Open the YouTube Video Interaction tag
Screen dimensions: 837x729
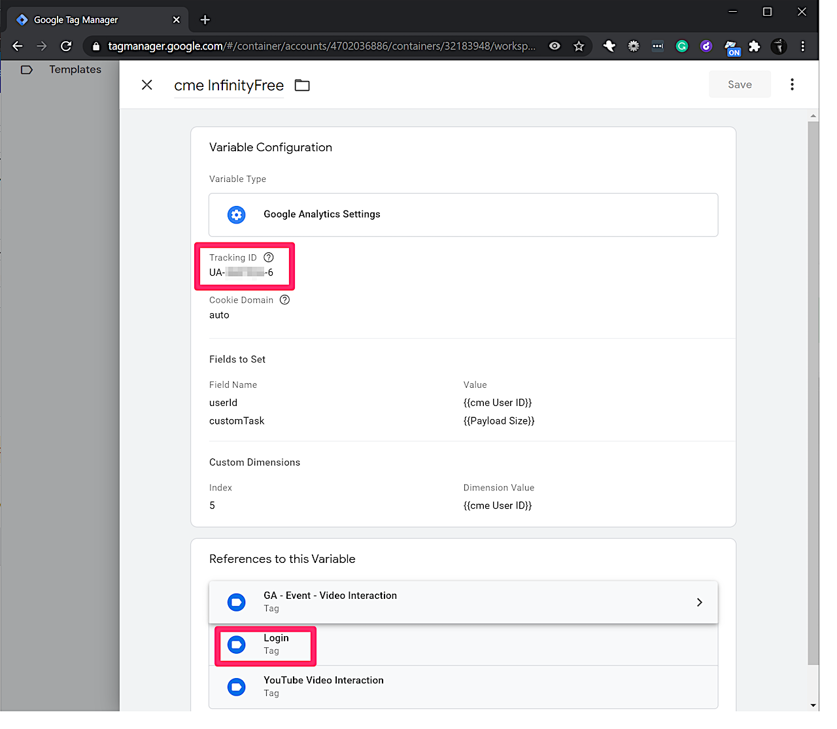[x=463, y=687]
